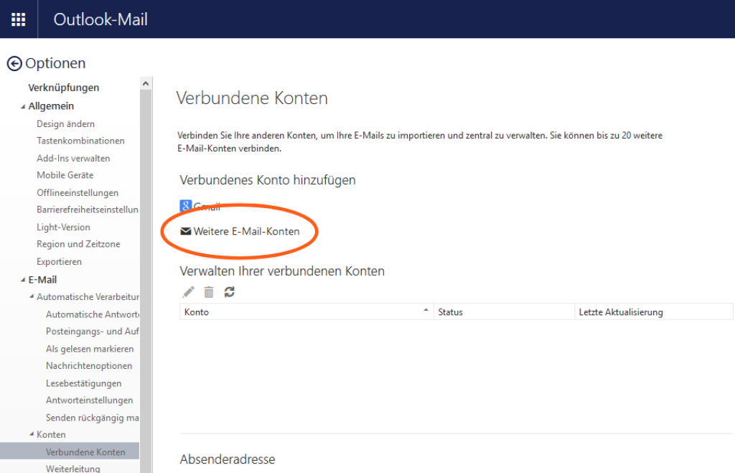
Task: Open Tastenkombinationen settings
Action: pos(80,141)
